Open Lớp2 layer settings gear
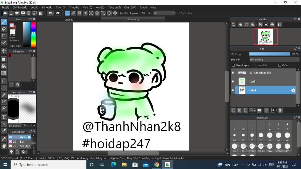301x169 pixels. [293, 90]
